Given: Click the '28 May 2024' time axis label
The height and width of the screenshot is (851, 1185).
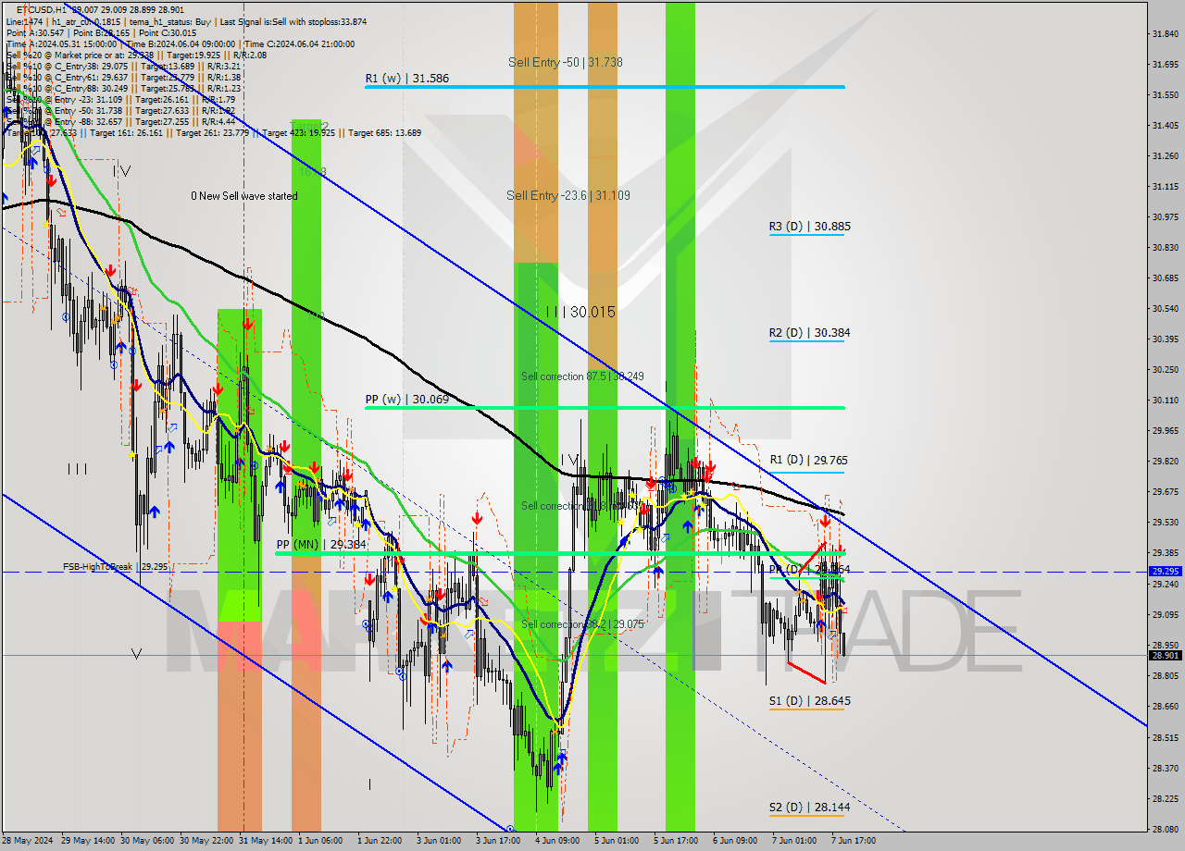Looking at the screenshot, I should 28,841.
